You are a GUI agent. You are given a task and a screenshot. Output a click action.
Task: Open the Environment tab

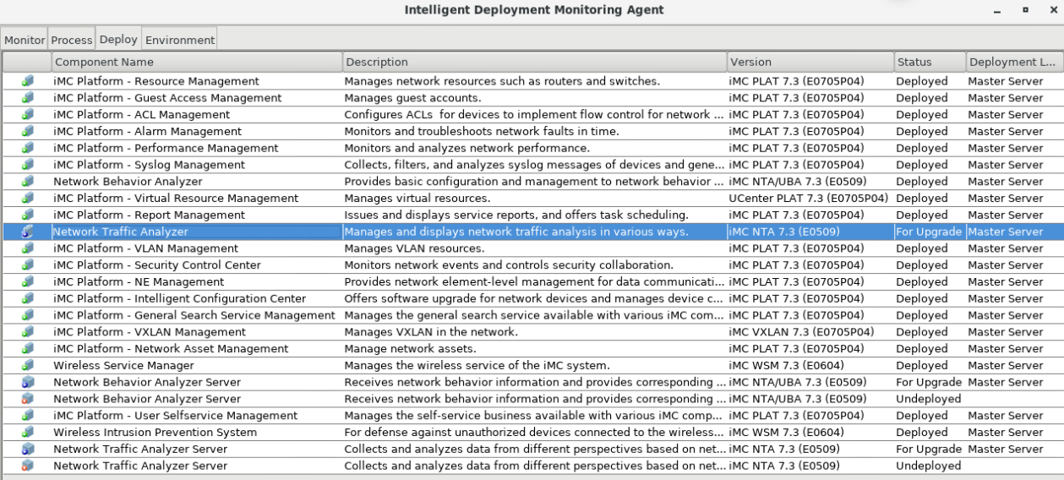[179, 40]
